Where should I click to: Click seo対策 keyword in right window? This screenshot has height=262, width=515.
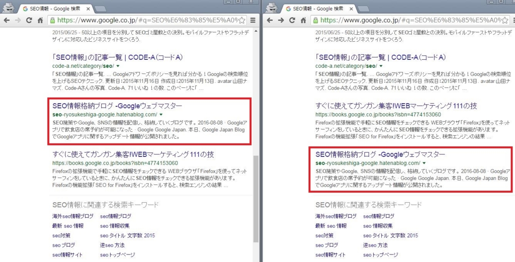(324, 235)
